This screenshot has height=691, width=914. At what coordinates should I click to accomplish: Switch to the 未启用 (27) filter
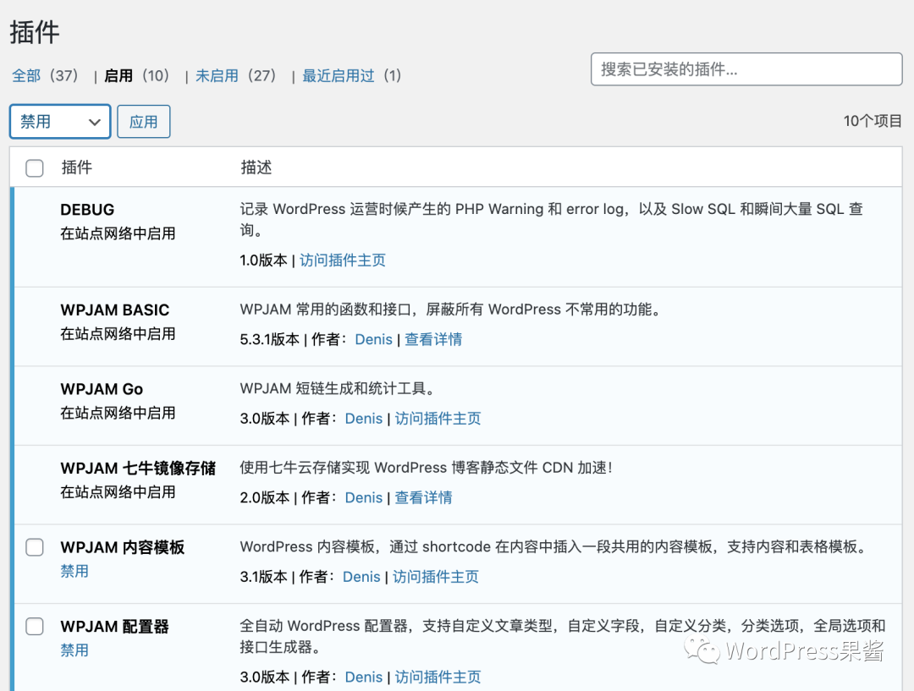235,76
